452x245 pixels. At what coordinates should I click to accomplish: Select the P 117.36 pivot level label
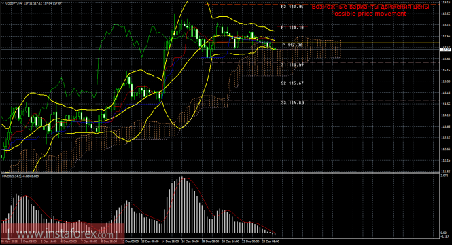tap(292, 45)
